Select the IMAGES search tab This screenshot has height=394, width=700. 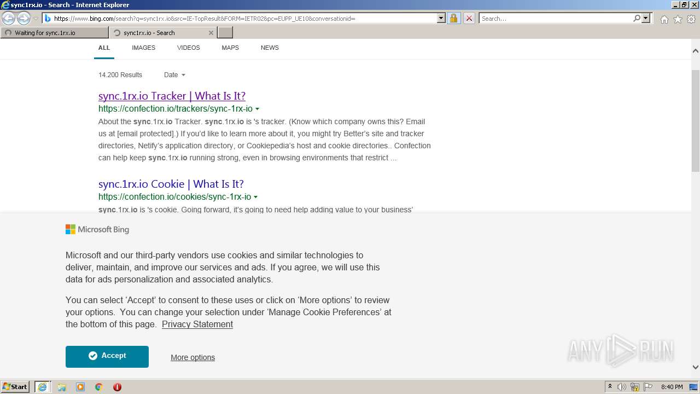click(x=143, y=48)
